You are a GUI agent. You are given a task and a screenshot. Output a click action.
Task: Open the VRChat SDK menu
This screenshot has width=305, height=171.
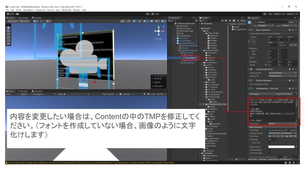coord(66,10)
